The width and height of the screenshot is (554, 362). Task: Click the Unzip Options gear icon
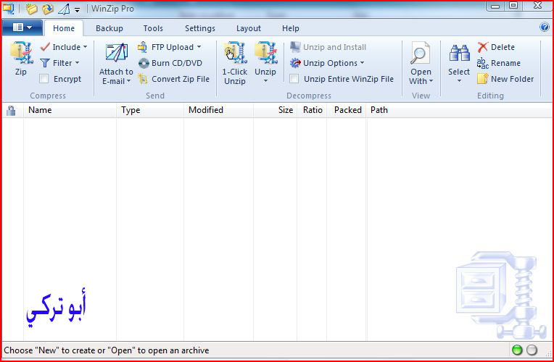pos(295,63)
